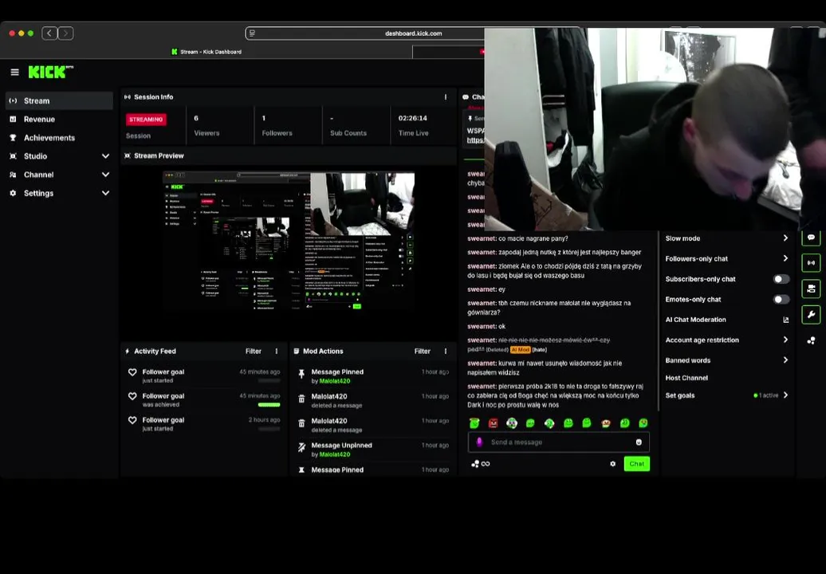This screenshot has height=574, width=826.
Task: Open the Banned words submenu arrow
Action: [x=785, y=360]
